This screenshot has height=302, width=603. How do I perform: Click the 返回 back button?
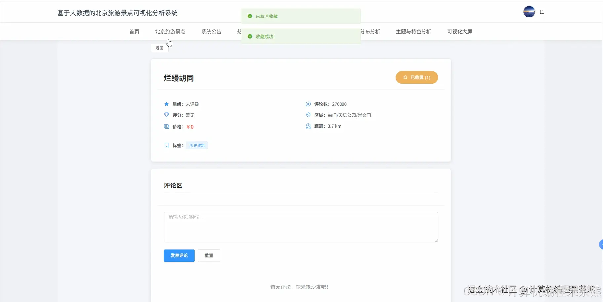(x=159, y=48)
